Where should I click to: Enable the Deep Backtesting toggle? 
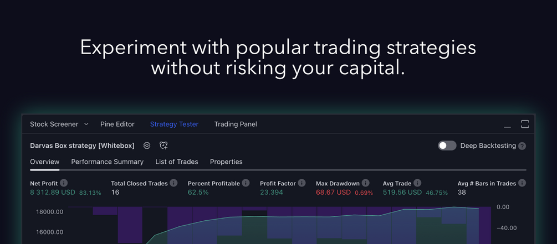coord(447,146)
